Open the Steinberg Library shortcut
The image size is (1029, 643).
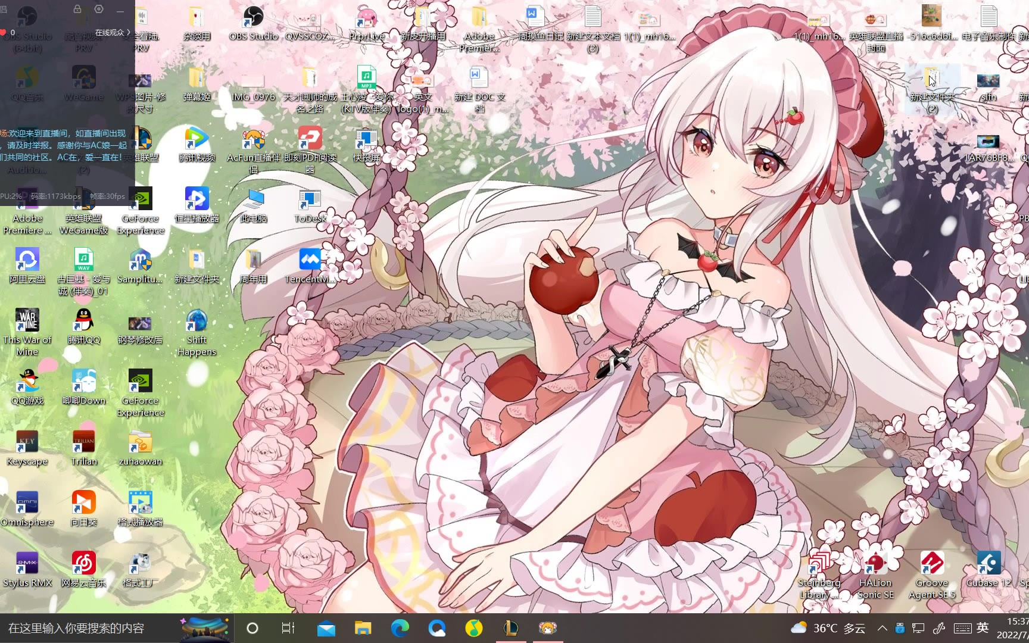click(x=819, y=576)
